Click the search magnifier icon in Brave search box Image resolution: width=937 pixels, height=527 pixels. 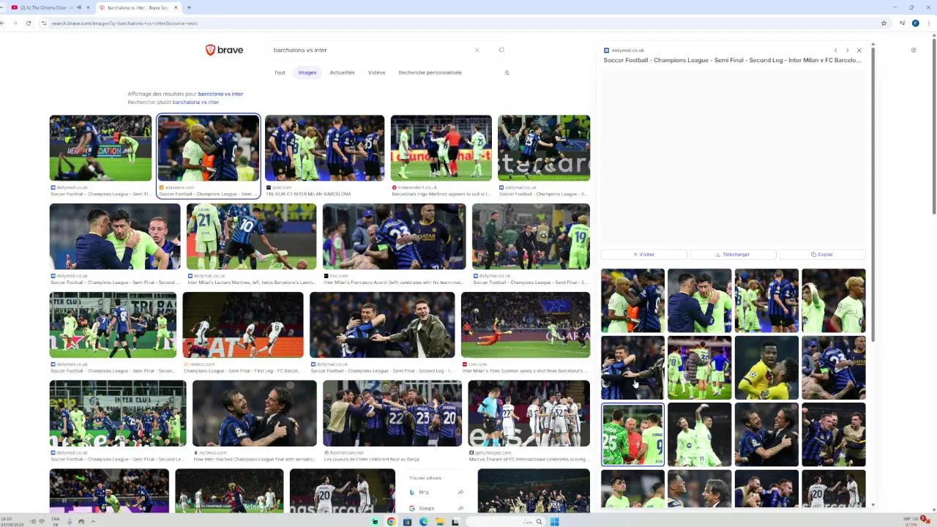[501, 50]
